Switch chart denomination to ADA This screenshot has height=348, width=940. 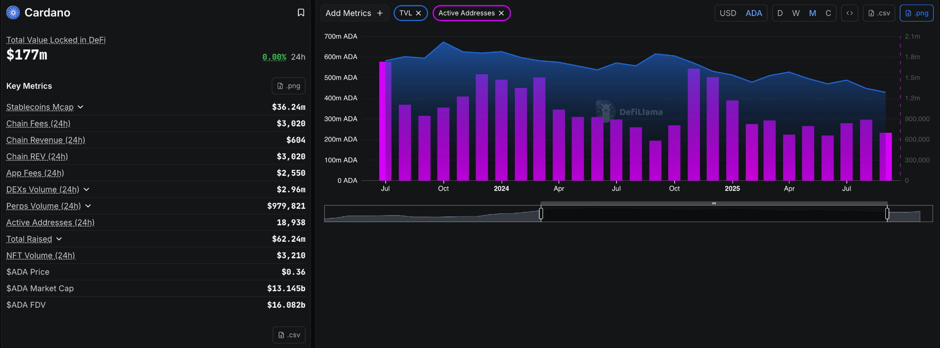click(754, 13)
